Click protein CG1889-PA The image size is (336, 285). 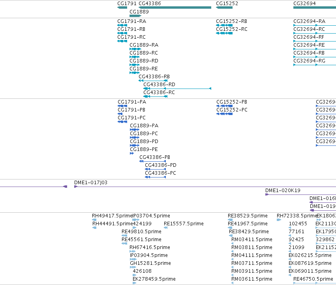coord(144,126)
